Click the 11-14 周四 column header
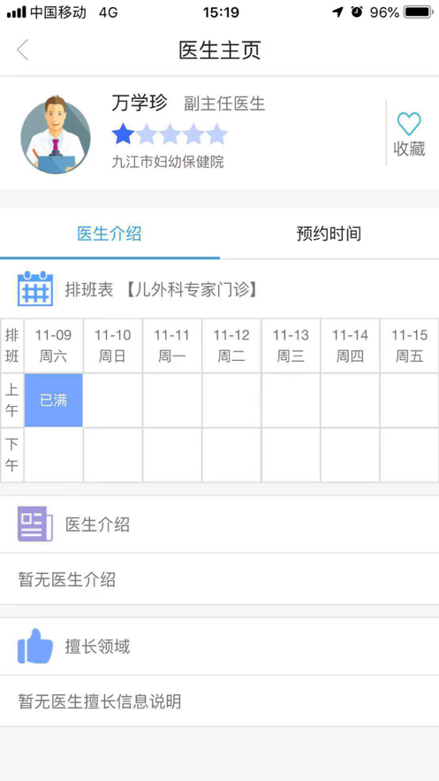Image resolution: width=439 pixels, height=781 pixels. [351, 346]
